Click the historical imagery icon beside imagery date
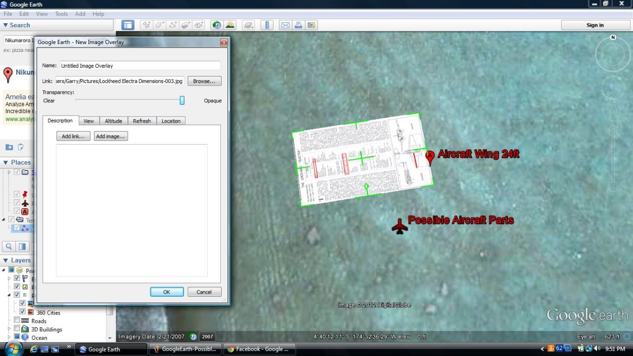Screen dimensions: 633x356 pos(193,337)
